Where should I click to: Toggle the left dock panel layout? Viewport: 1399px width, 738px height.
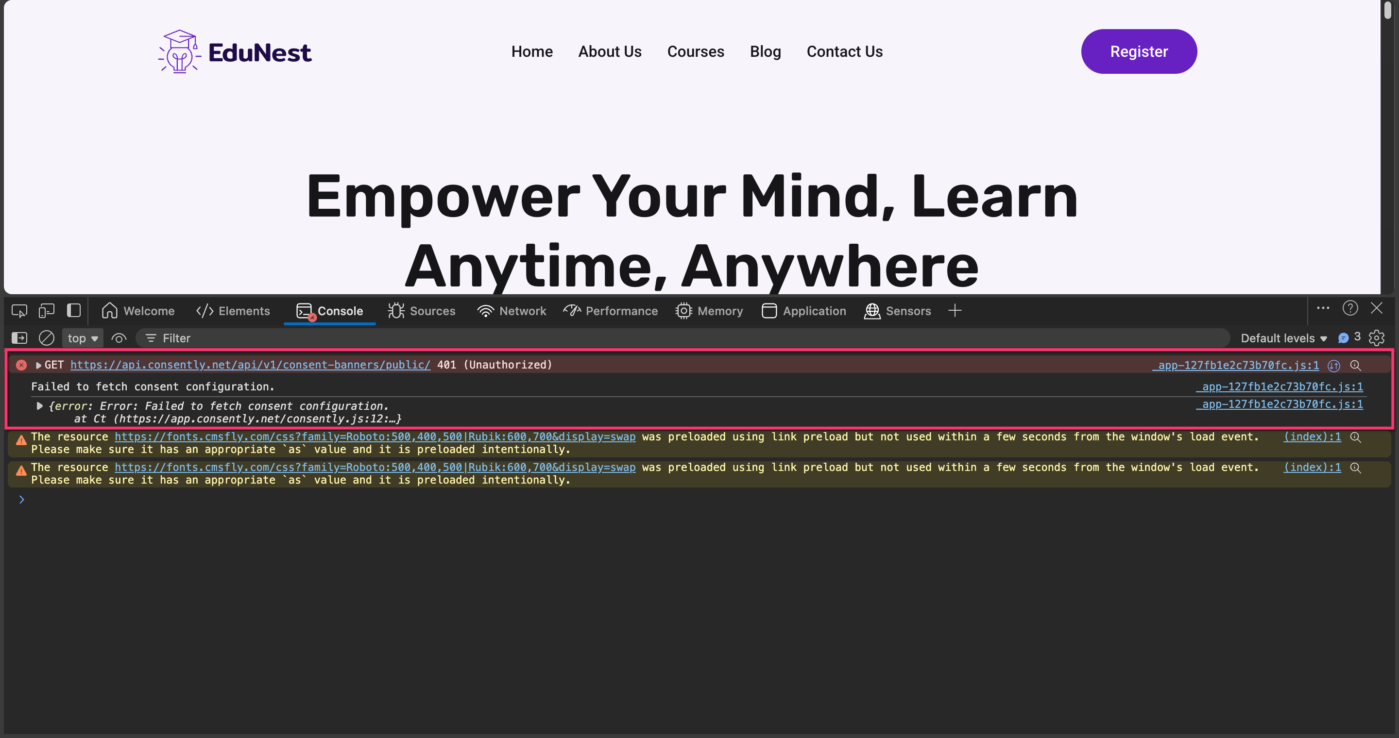click(x=74, y=310)
